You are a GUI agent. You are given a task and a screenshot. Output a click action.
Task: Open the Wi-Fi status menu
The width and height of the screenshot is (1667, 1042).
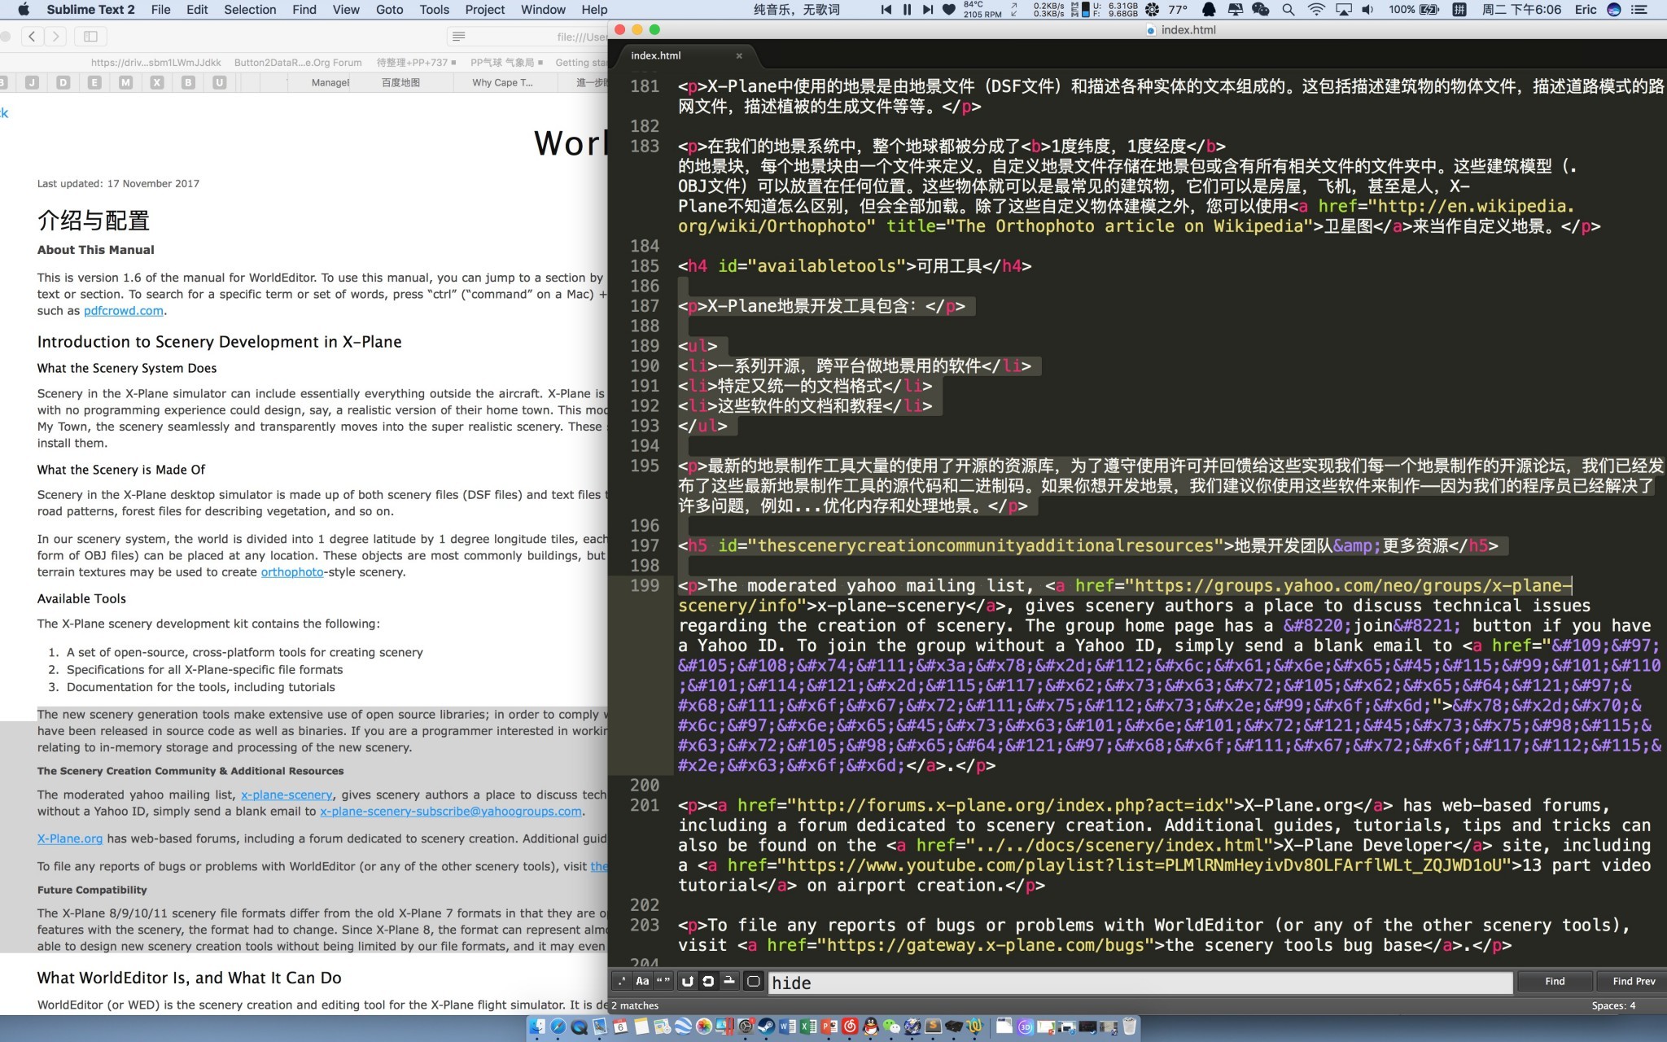1316,10
